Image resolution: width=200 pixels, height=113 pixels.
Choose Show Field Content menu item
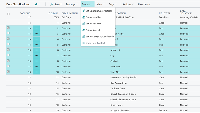(x=98, y=43)
